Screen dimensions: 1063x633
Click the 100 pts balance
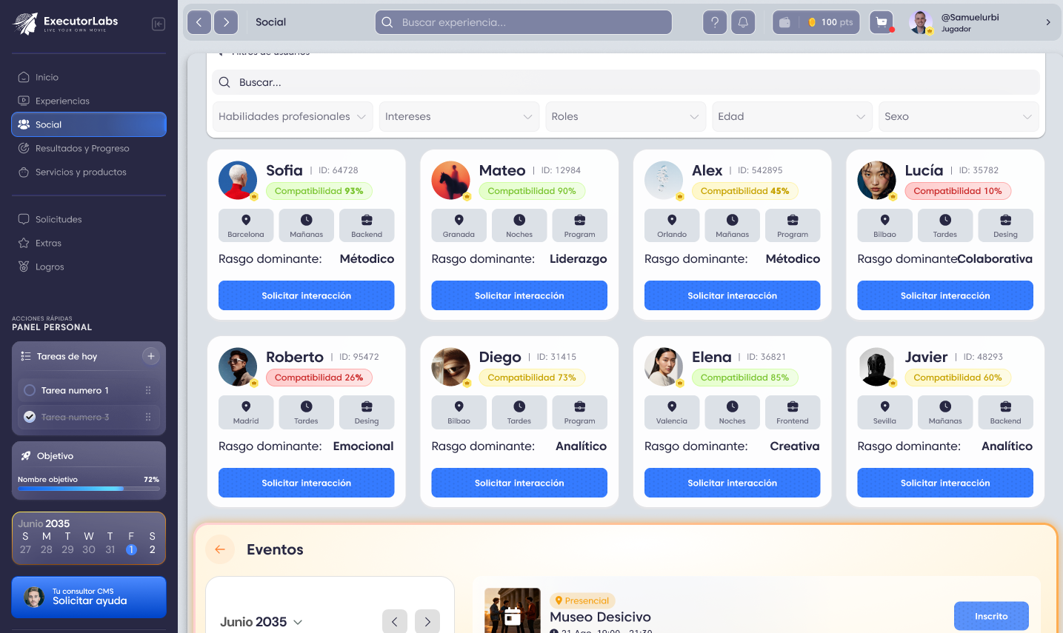click(831, 22)
